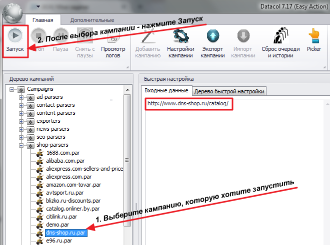Expand the exporters folder
This screenshot has width=330, height=245.
click(21, 121)
